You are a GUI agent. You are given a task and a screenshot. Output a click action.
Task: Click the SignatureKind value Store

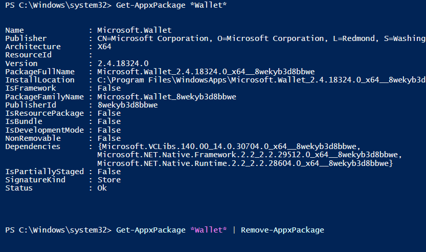coord(109,180)
